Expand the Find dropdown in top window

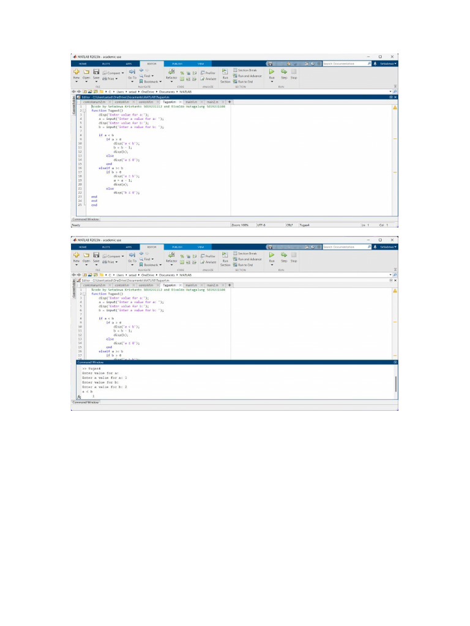pyautogui.click(x=149, y=76)
